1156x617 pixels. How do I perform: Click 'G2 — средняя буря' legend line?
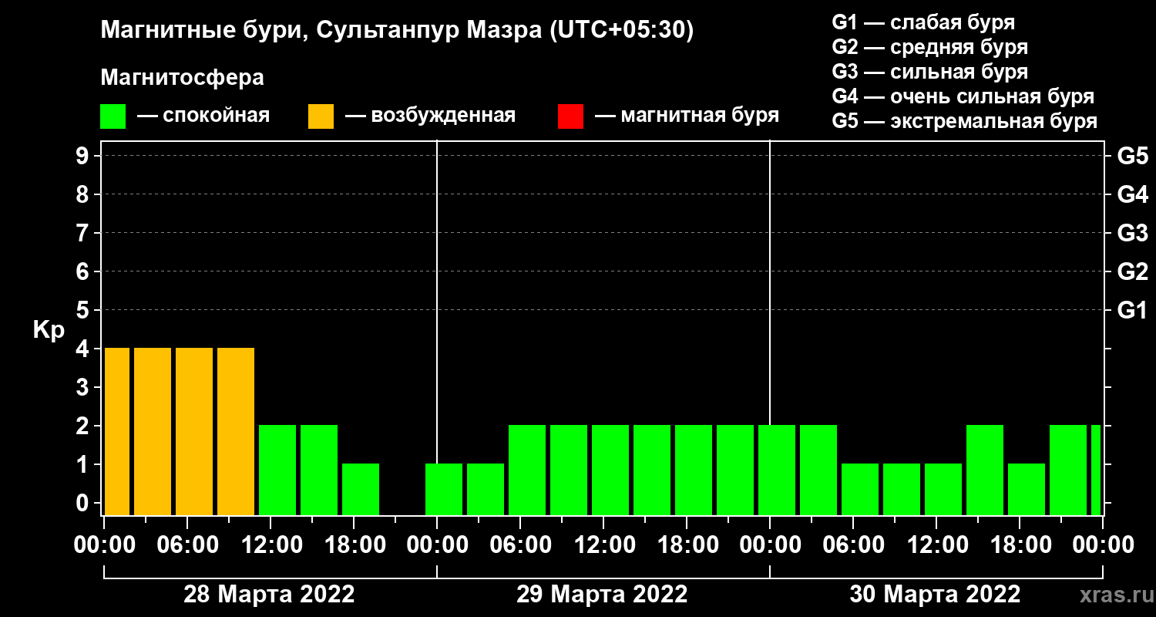point(930,47)
